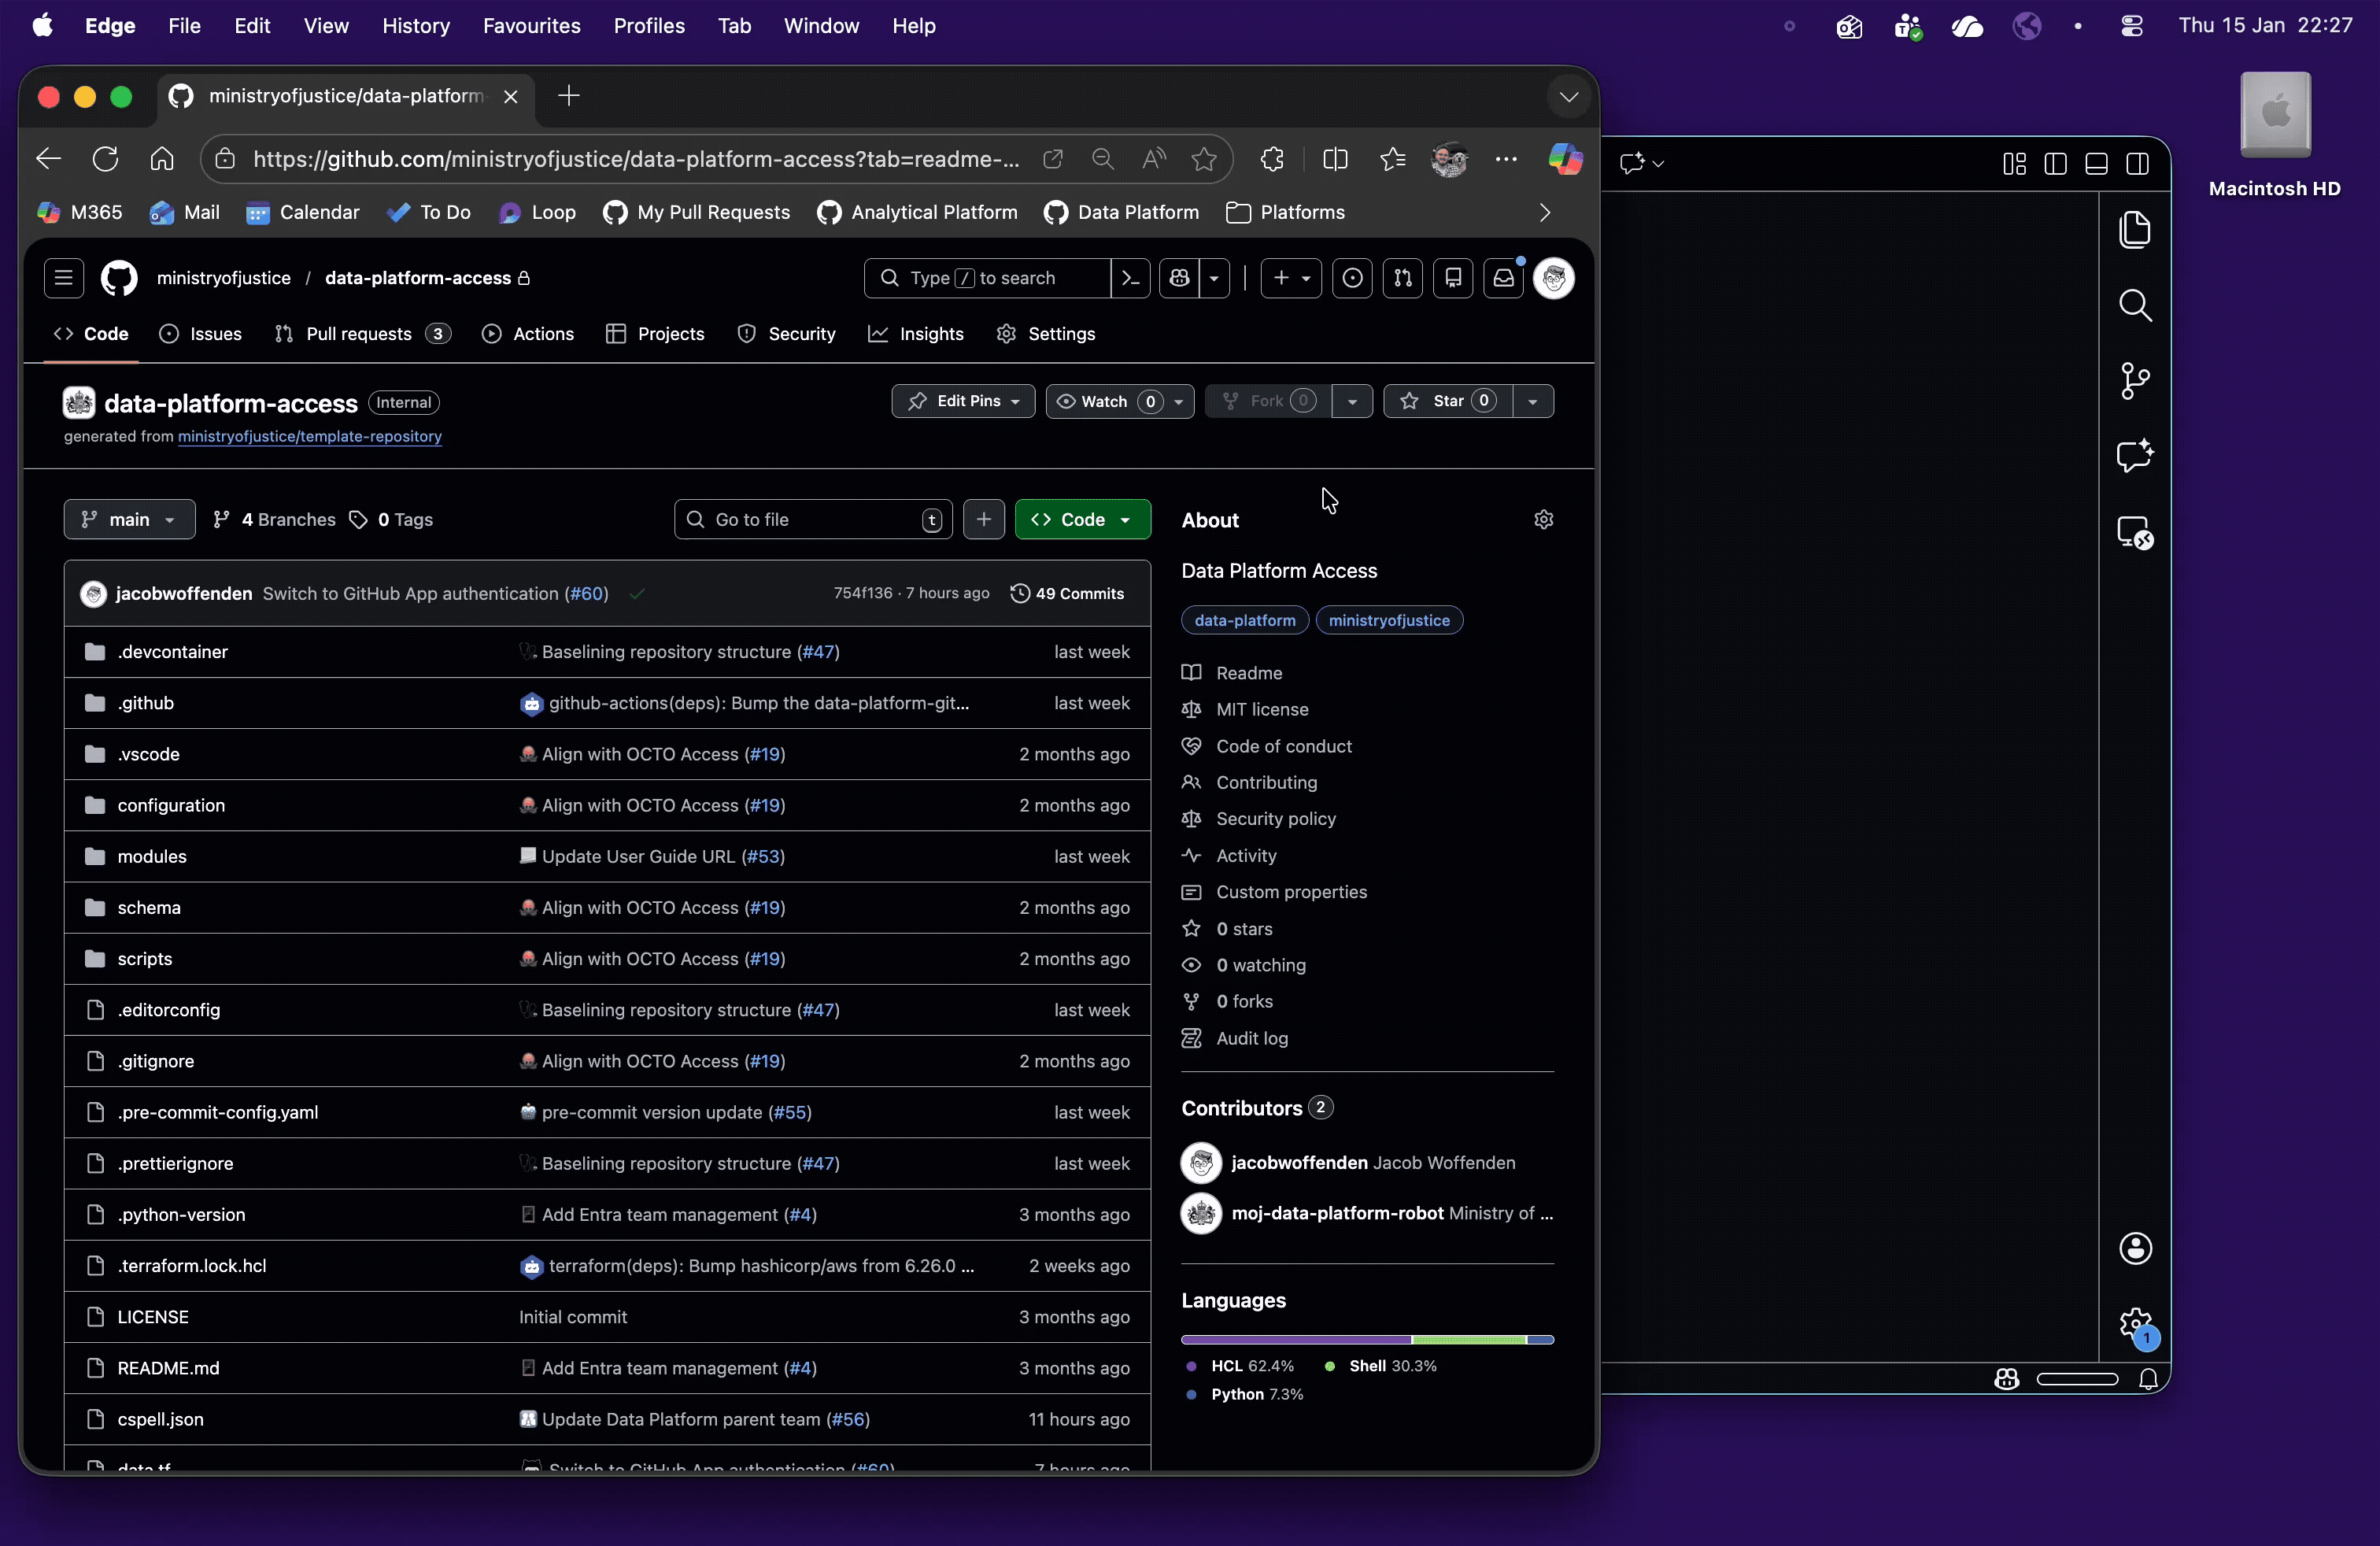Open Copilot Chat from the VS Code activity bar
The height and width of the screenshot is (1546, 2380).
click(x=2137, y=457)
